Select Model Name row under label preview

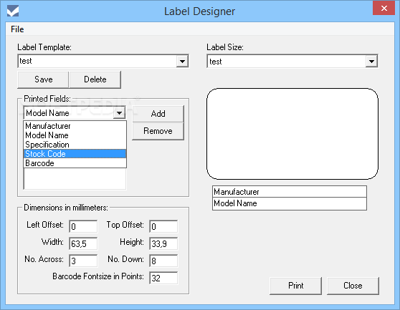pyautogui.click(x=290, y=203)
